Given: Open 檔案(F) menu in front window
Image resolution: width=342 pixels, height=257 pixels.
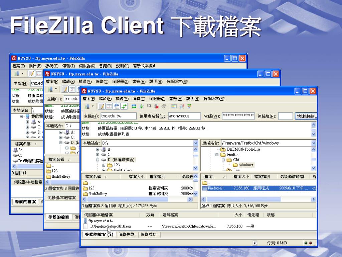Looking at the screenshot, I should coord(89,99).
